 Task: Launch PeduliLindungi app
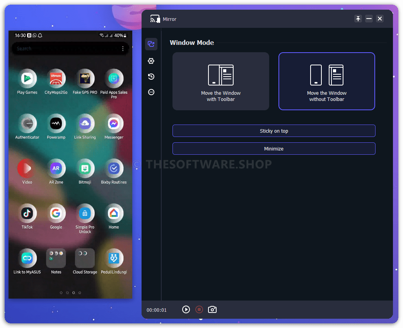point(114,258)
